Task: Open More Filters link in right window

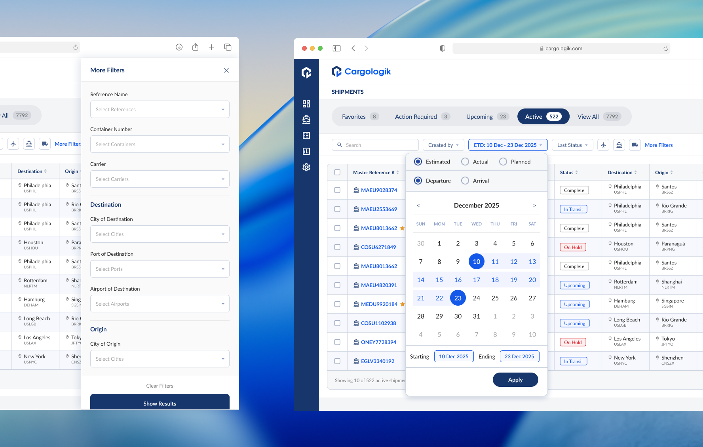Action: click(659, 145)
